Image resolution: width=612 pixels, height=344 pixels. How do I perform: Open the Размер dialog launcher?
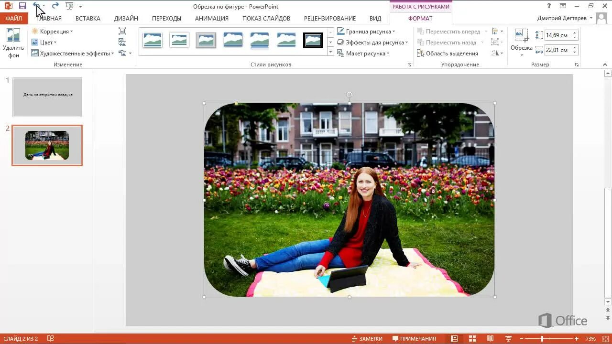click(x=577, y=64)
